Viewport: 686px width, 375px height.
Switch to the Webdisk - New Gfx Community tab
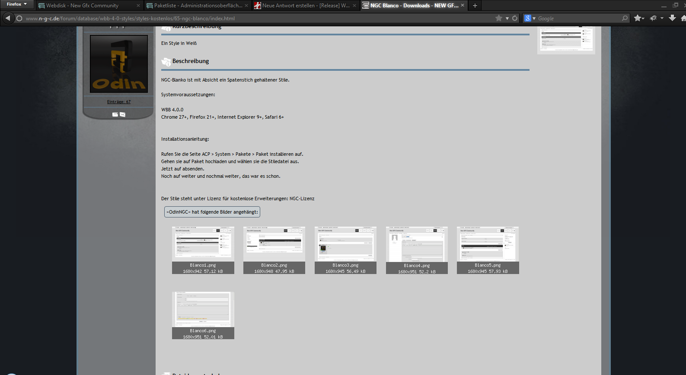click(82, 6)
